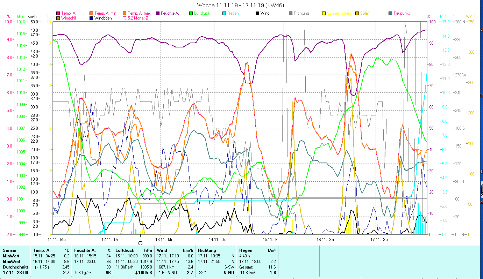Click the absolute humidity '5.60 g/m³'
The width and height of the screenshot is (483, 279).
point(83,273)
